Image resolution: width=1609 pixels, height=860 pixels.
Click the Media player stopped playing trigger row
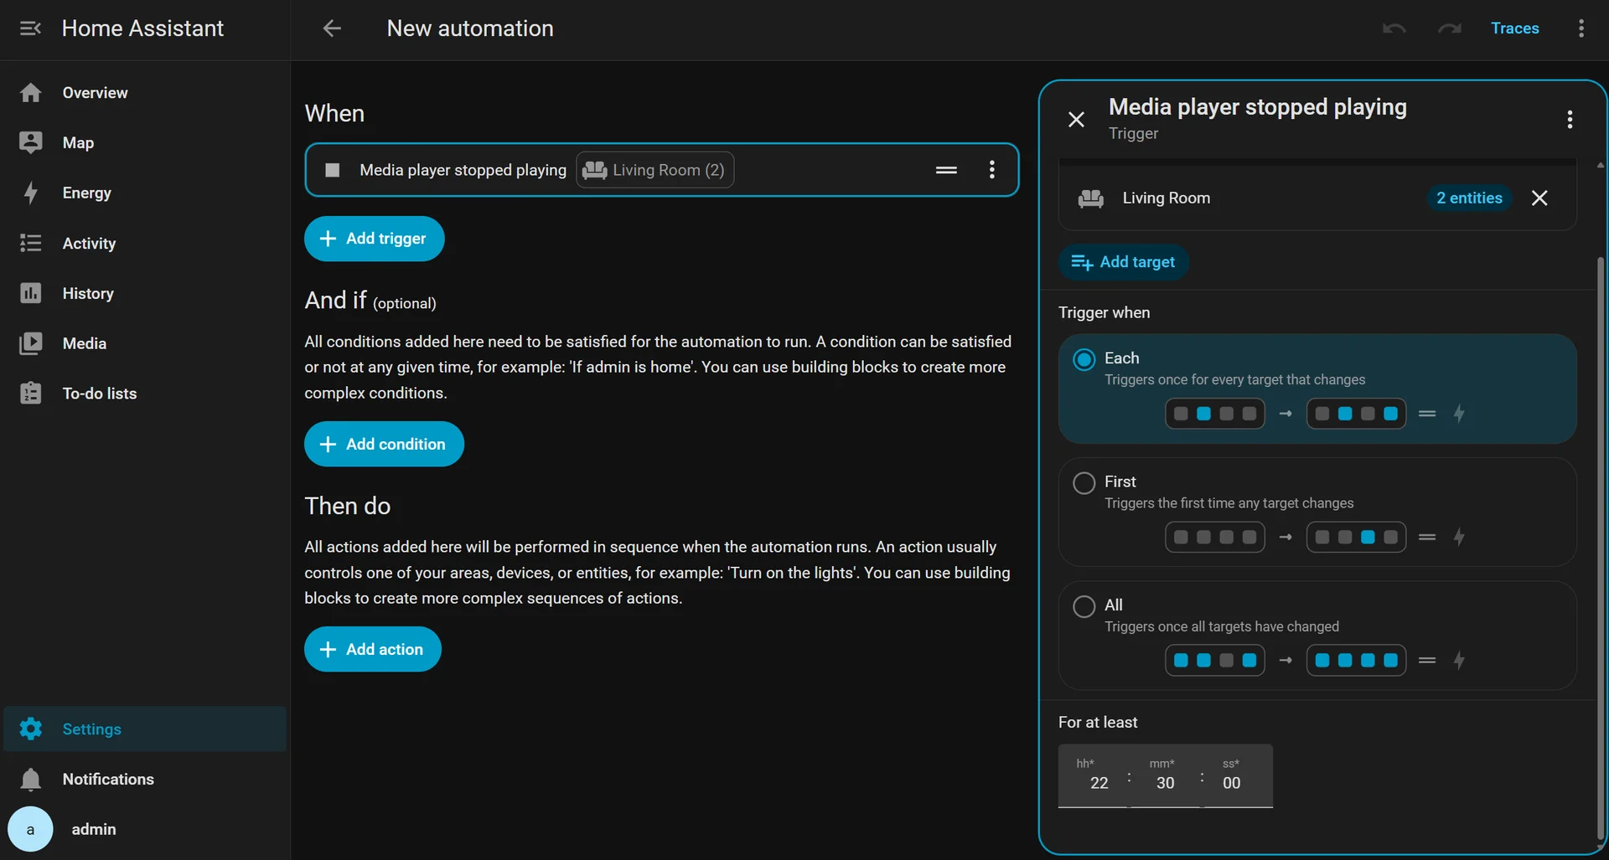[661, 170]
